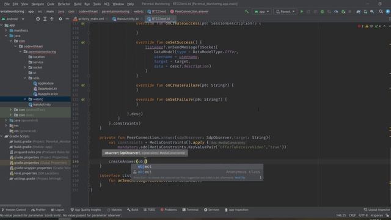Click the user account avatar icon
Viewport: 391px width, 220px height.
click(388, 12)
